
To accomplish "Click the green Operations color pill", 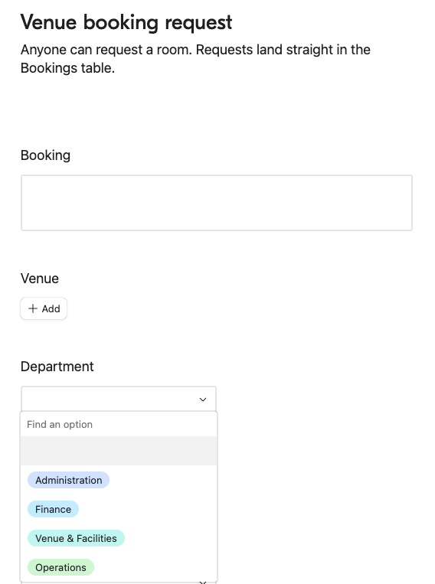I will (61, 567).
